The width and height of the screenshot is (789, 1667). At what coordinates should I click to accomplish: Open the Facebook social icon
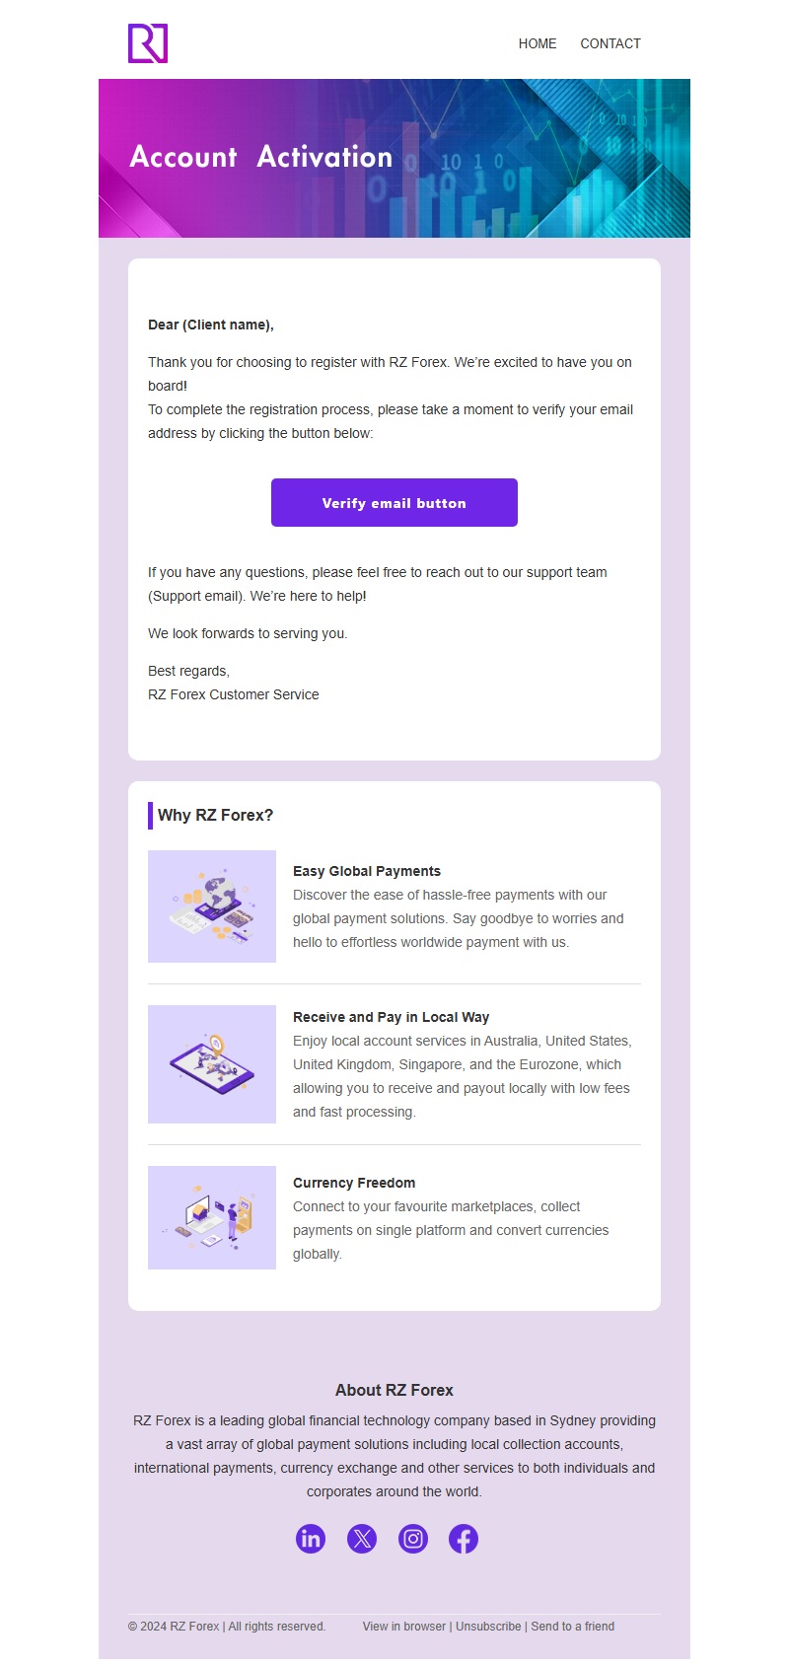click(464, 1539)
